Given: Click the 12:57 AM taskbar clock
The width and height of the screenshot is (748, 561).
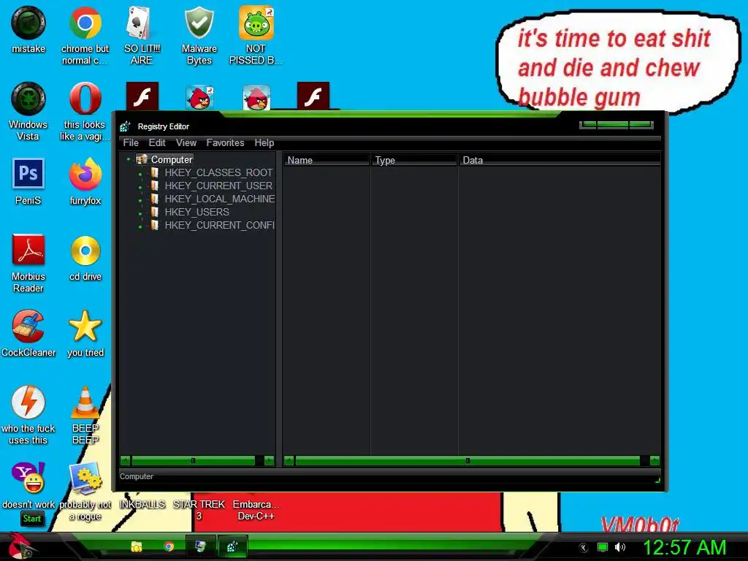Looking at the screenshot, I should (684, 548).
